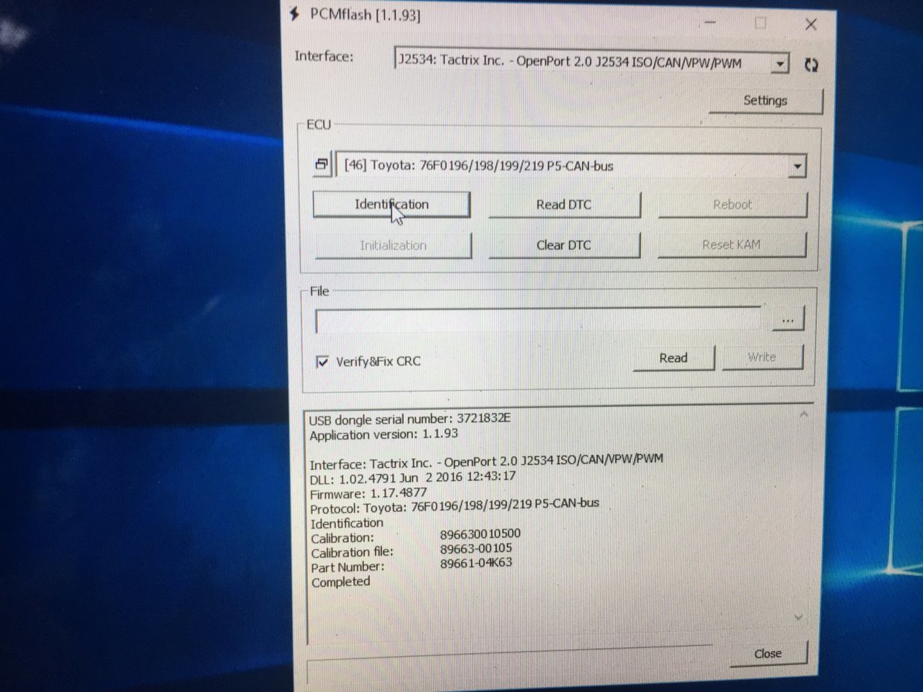Image resolution: width=923 pixels, height=692 pixels.
Task: Minimize the PCMflash window
Action: tap(710, 23)
